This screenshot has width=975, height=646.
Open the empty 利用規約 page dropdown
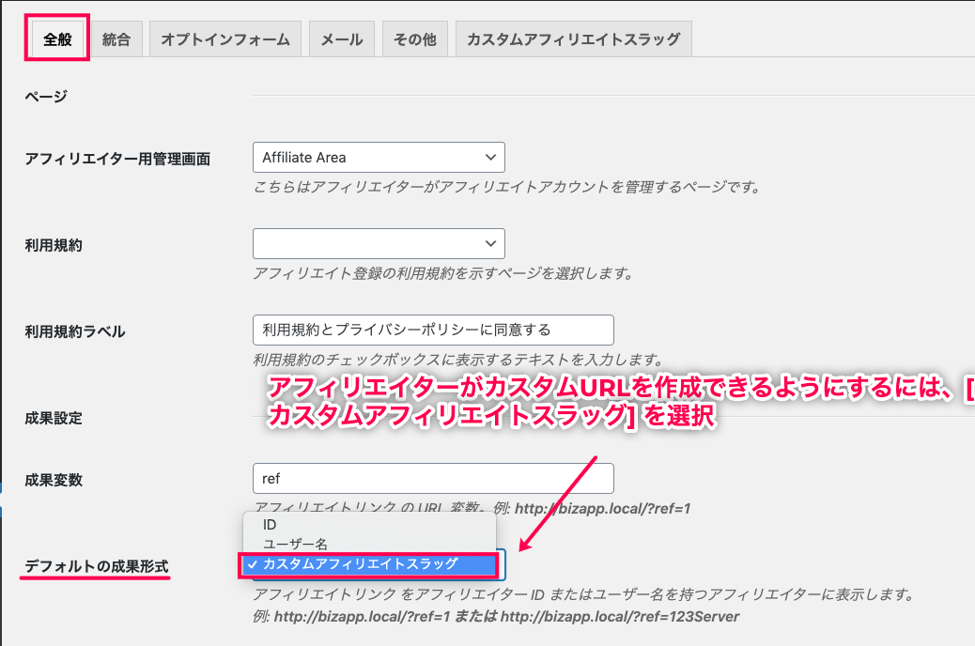(x=379, y=244)
